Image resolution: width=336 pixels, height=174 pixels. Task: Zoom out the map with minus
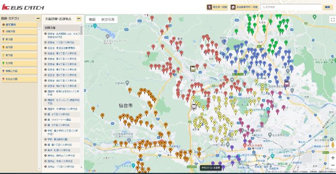[x=333, y=165]
